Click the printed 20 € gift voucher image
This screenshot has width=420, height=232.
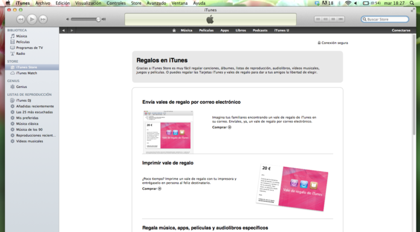tap(292, 187)
